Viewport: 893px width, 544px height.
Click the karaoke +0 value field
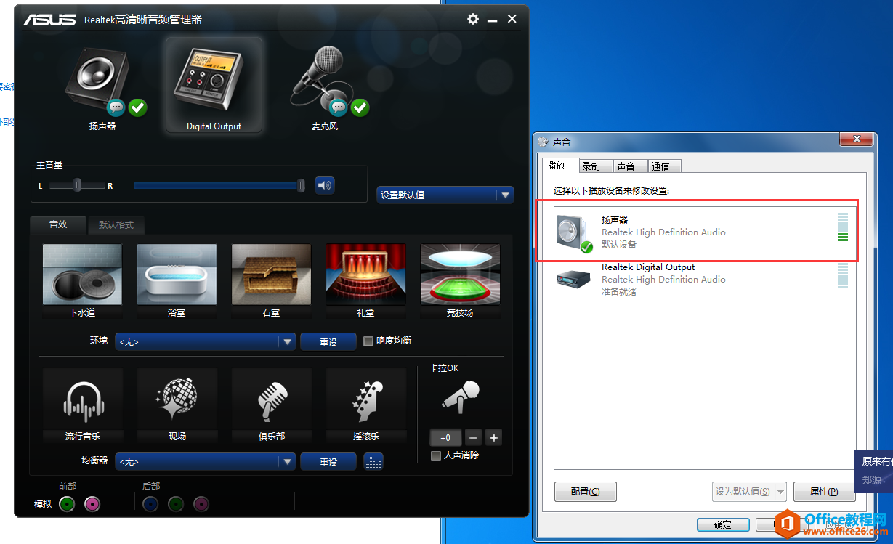point(445,437)
